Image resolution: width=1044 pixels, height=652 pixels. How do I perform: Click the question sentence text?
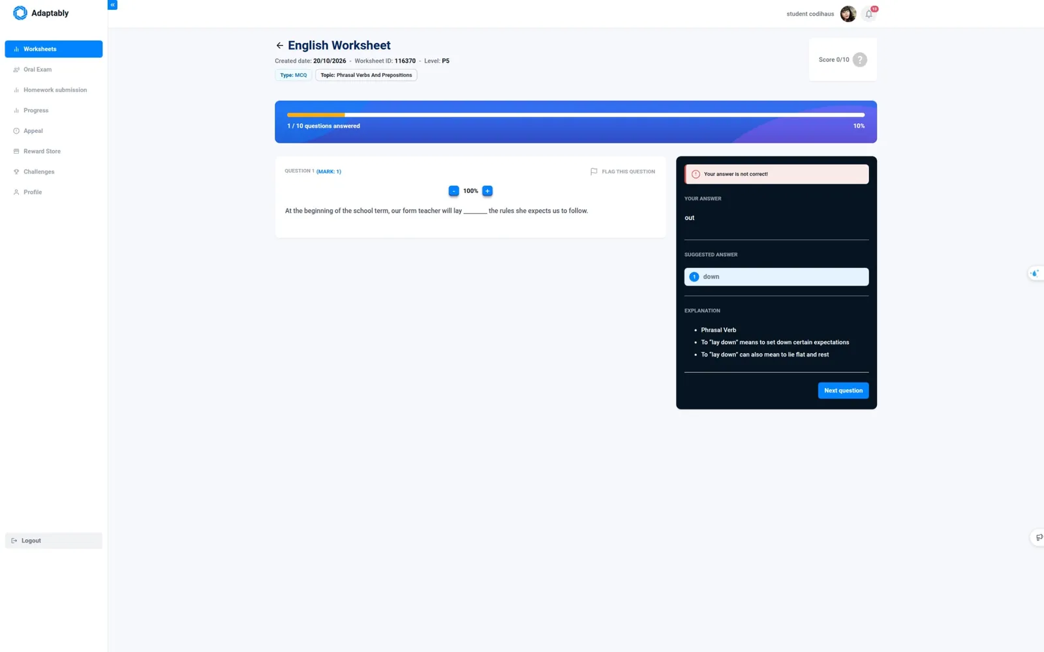click(x=437, y=211)
